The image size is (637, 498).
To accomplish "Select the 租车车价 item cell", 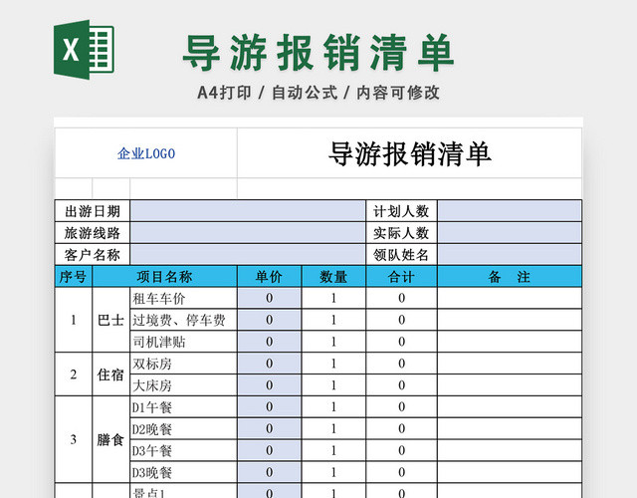I will tap(183, 299).
